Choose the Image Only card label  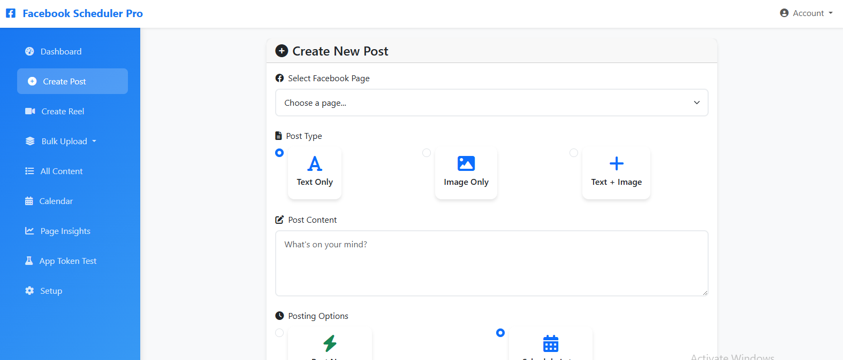coord(466,182)
